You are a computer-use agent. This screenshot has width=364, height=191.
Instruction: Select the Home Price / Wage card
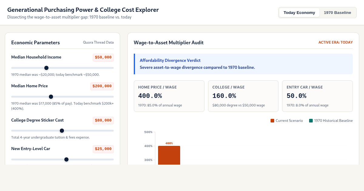point(169,96)
